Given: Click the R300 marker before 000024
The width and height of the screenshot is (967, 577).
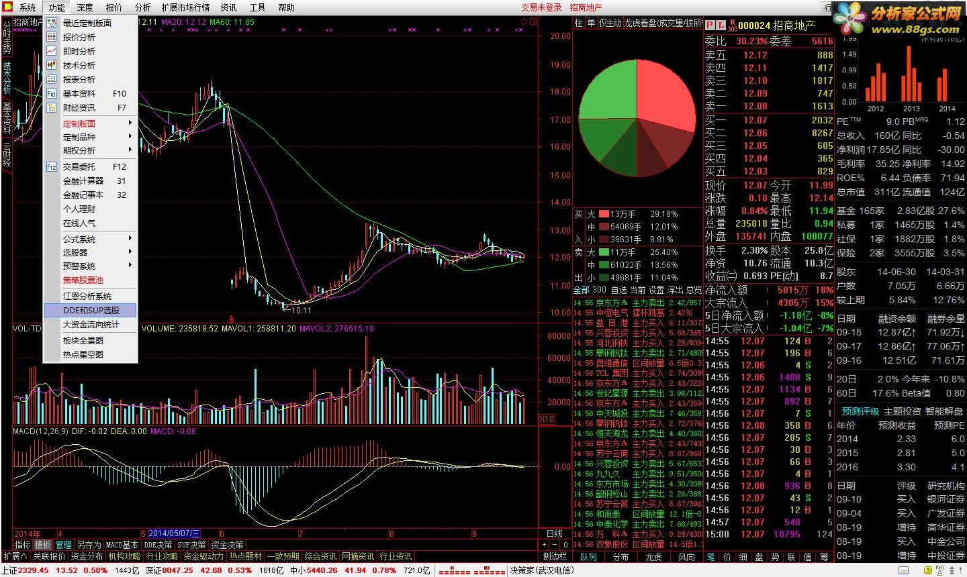Looking at the screenshot, I should [x=733, y=25].
